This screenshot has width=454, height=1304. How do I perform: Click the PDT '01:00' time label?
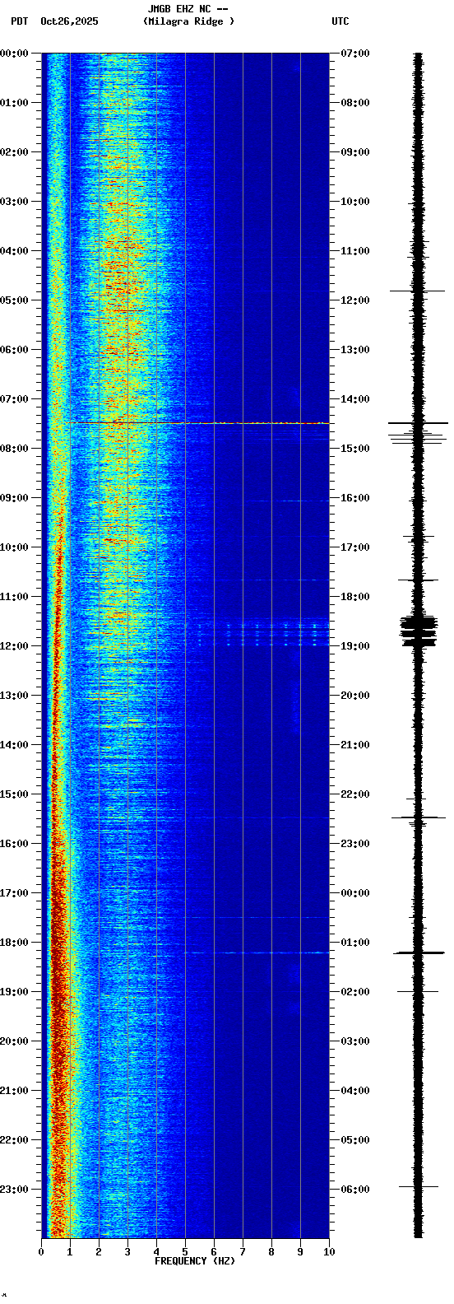pos(14,103)
